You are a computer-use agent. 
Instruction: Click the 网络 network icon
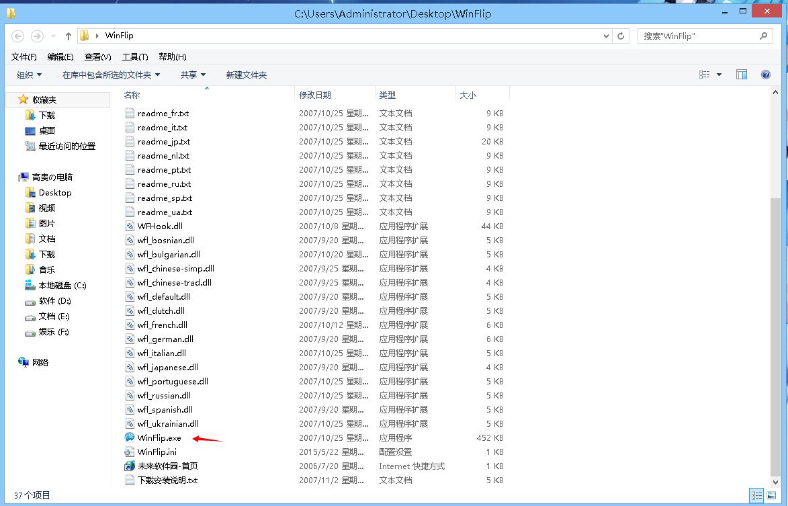23,362
